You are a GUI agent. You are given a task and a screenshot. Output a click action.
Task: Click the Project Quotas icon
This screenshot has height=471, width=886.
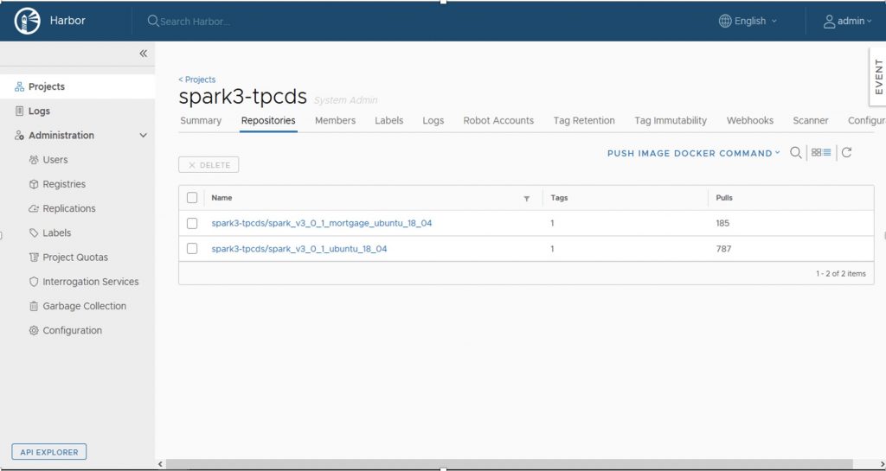point(34,258)
